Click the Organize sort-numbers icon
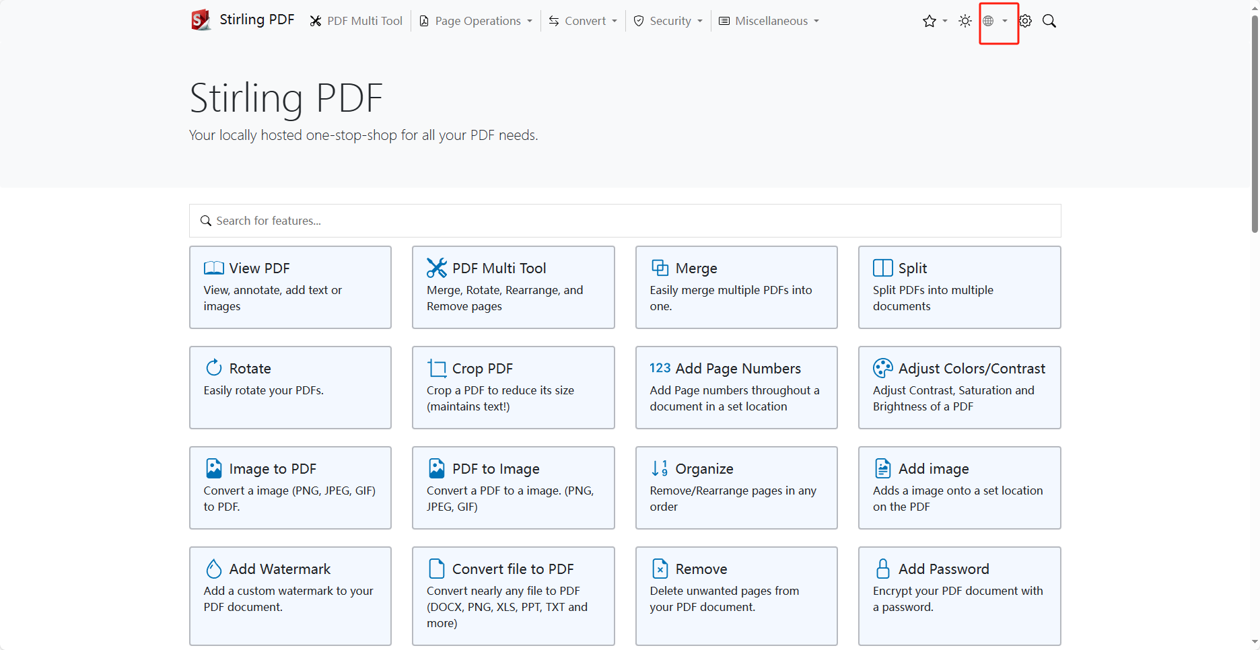1260x650 pixels. [660, 468]
